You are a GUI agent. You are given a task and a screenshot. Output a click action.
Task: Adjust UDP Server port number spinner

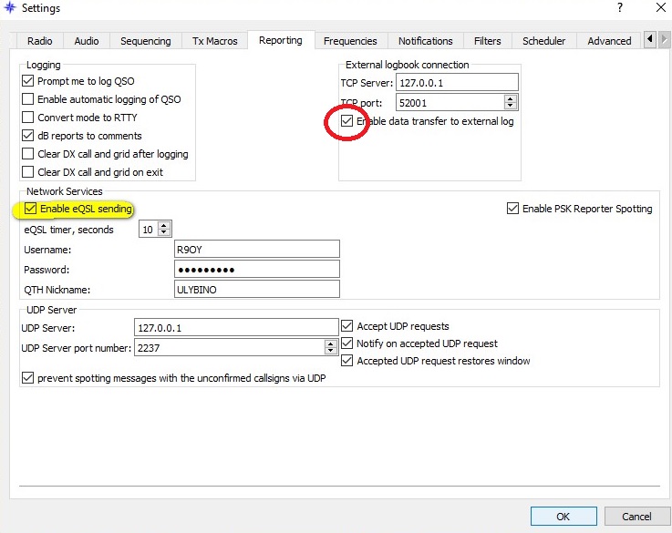(x=331, y=347)
